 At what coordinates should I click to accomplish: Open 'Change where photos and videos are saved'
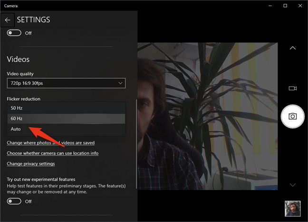pos(51,143)
